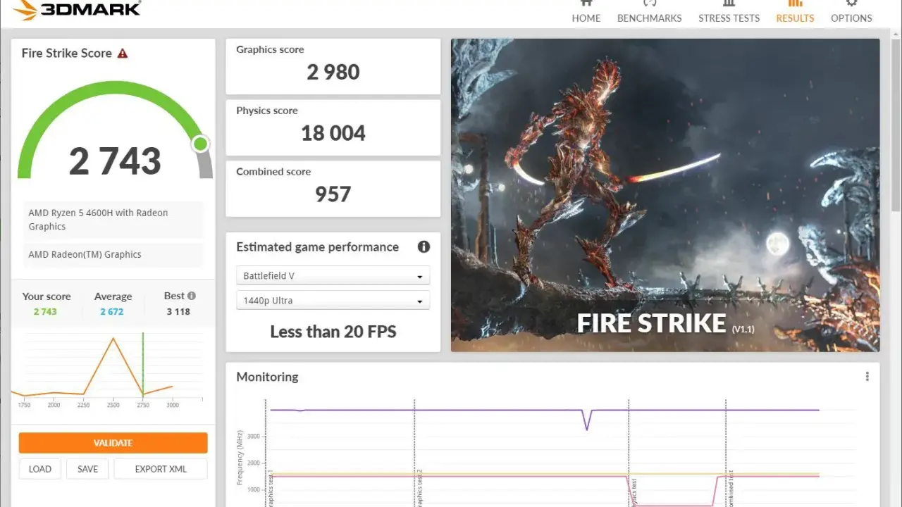Image resolution: width=902 pixels, height=507 pixels.
Task: Click the FIRE STRIKE title on the image
Action: pos(651,324)
